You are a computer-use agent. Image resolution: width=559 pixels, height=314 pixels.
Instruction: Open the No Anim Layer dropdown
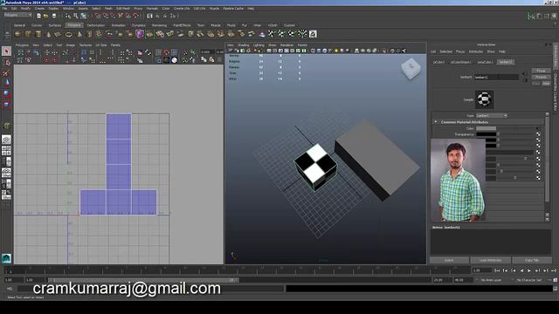click(491, 280)
